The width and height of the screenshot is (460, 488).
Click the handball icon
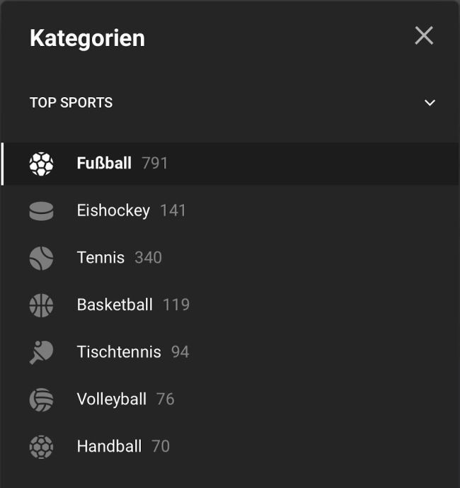(41, 446)
